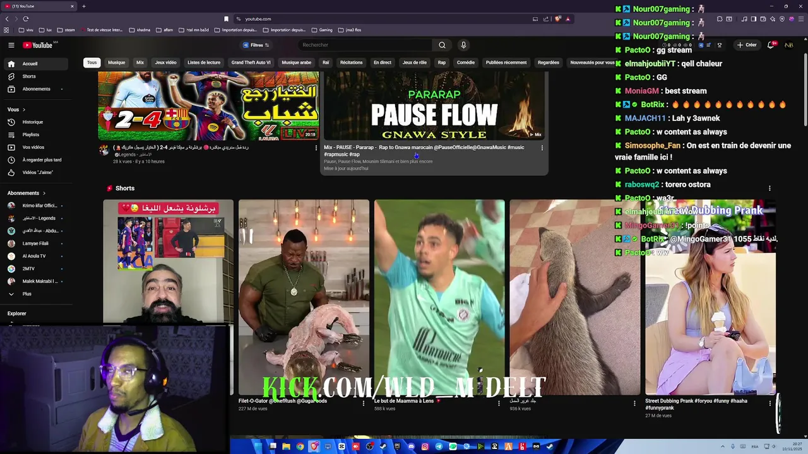The image size is (808, 454).
Task: Play the Pause Flow Gnawa Style thumbnail
Action: click(434, 105)
